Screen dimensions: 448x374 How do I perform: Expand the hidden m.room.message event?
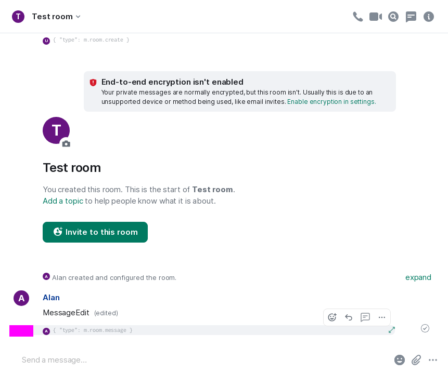392,330
